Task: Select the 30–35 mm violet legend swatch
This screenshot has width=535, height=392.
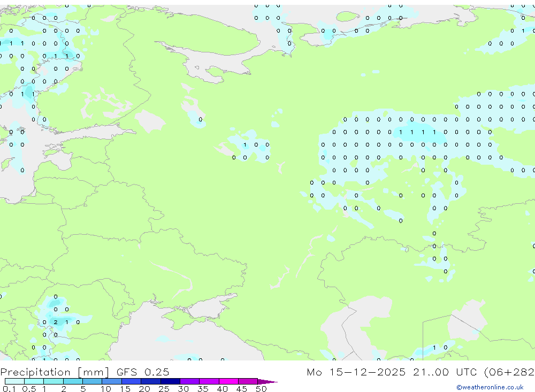Action: coord(190,381)
